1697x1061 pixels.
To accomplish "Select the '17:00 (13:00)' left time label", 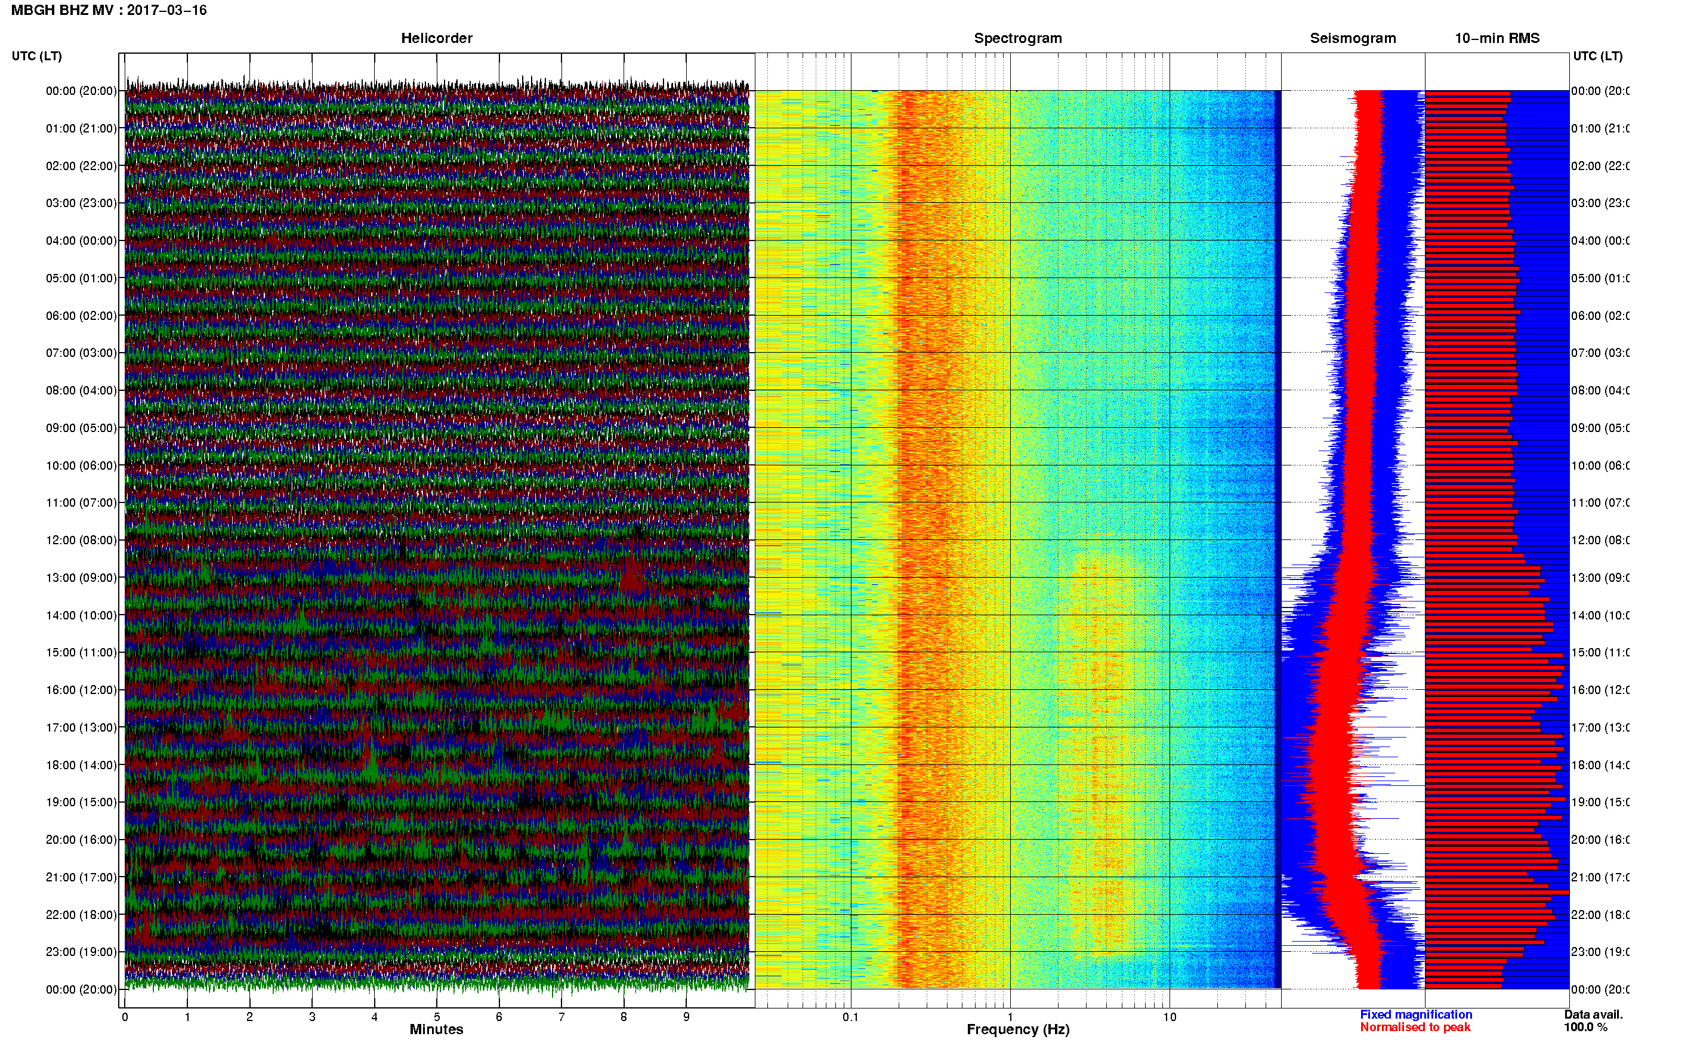I will click(81, 727).
